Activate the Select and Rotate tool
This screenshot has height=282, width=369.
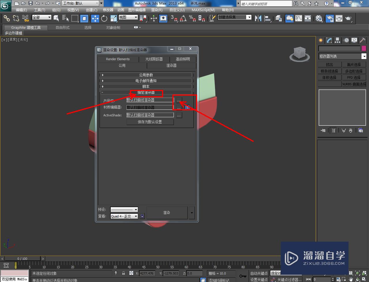(104, 18)
